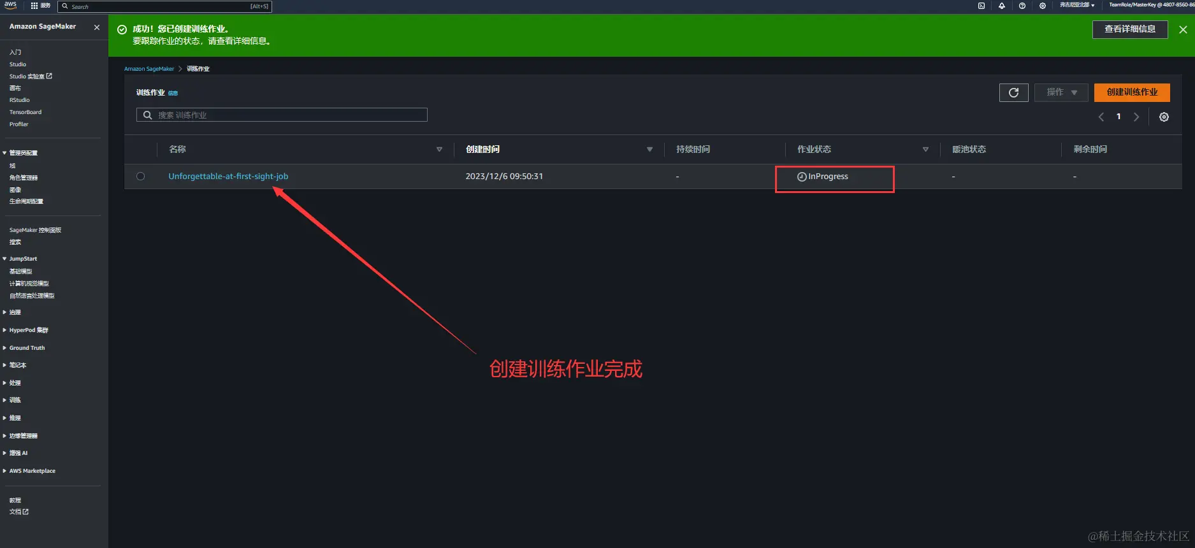Refresh the training jobs list
Viewport: 1195px width, 548px height.
click(1013, 92)
